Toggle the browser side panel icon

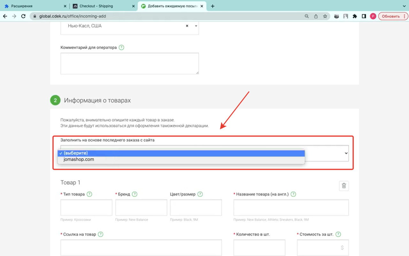coord(364,16)
